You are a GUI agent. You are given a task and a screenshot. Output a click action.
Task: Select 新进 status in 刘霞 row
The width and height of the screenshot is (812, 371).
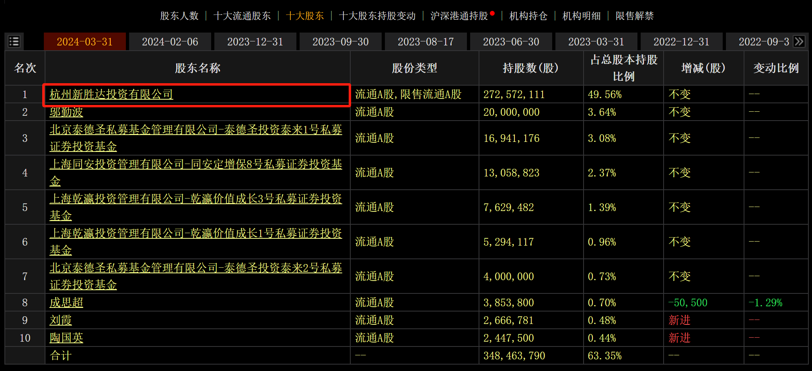pyautogui.click(x=680, y=320)
